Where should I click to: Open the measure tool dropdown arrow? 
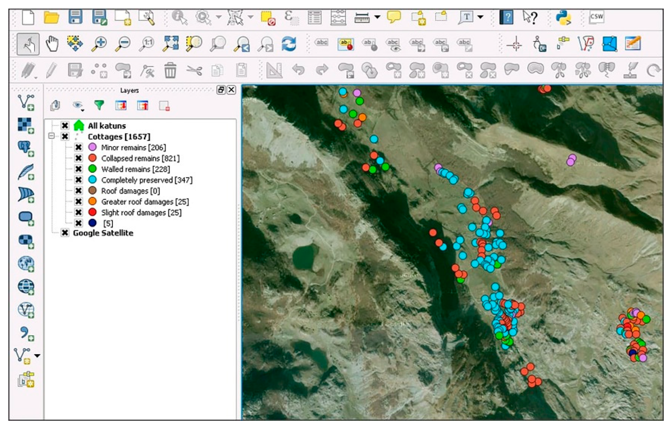click(x=377, y=17)
